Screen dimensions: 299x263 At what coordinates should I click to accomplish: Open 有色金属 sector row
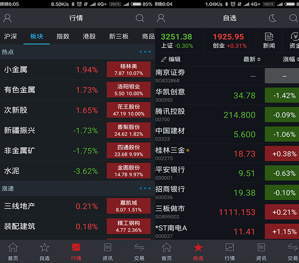coord(77,90)
